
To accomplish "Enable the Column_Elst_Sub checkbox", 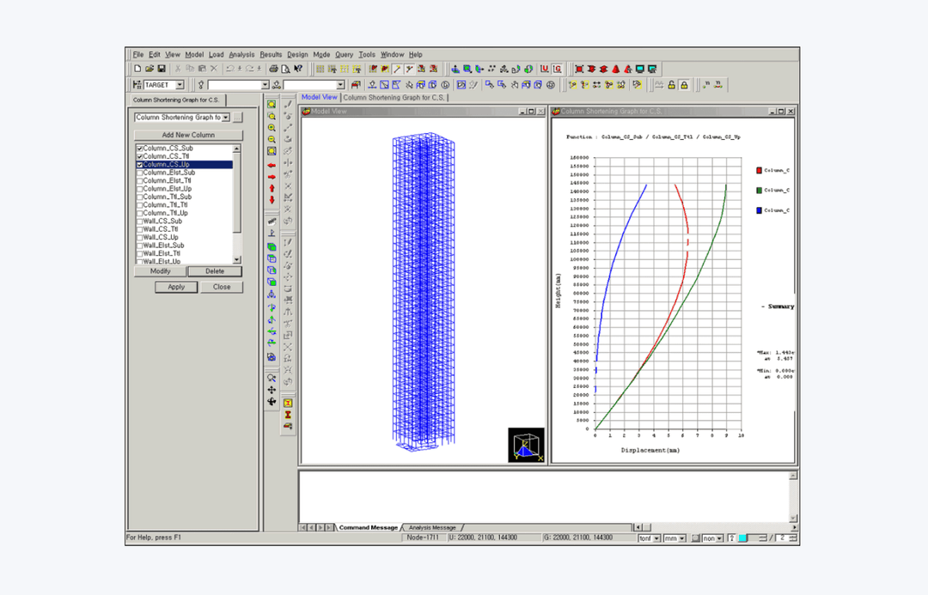I will click(x=140, y=173).
